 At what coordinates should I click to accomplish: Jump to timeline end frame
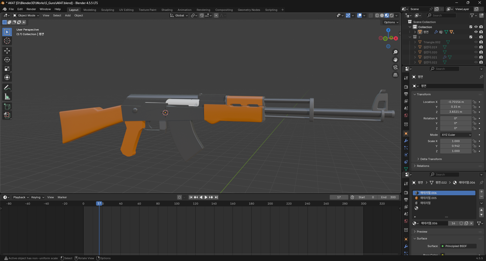[216, 197]
